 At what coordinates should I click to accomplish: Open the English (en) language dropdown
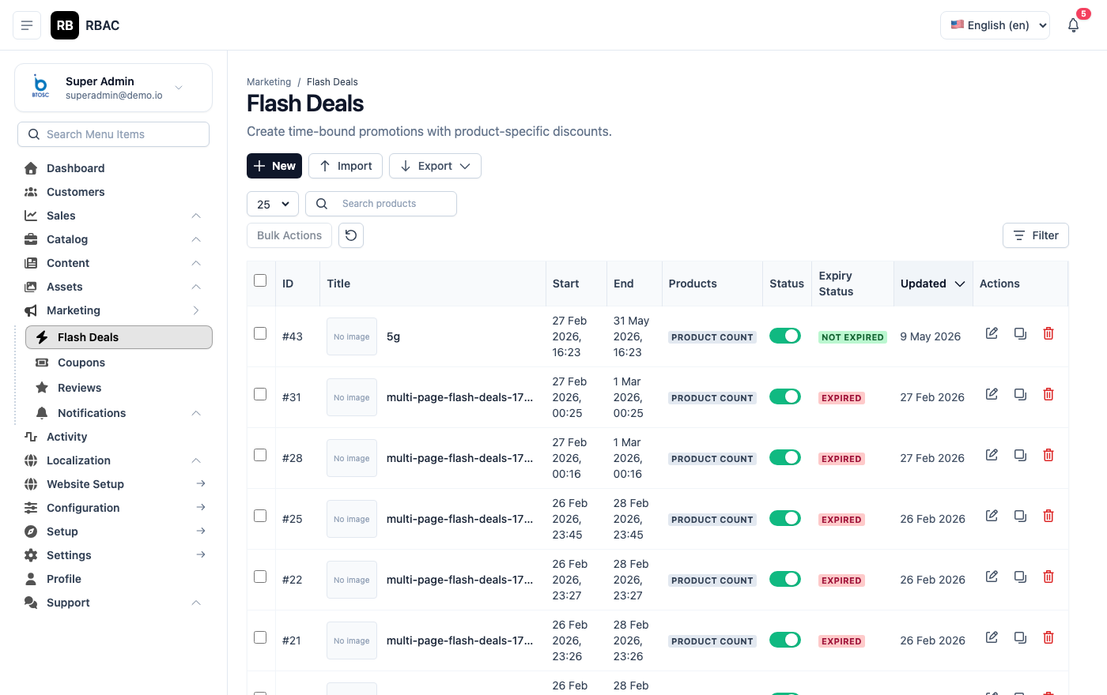point(995,25)
